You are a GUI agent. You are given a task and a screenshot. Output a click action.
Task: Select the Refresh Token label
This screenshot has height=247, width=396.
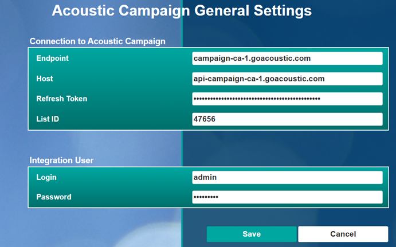[x=62, y=99]
